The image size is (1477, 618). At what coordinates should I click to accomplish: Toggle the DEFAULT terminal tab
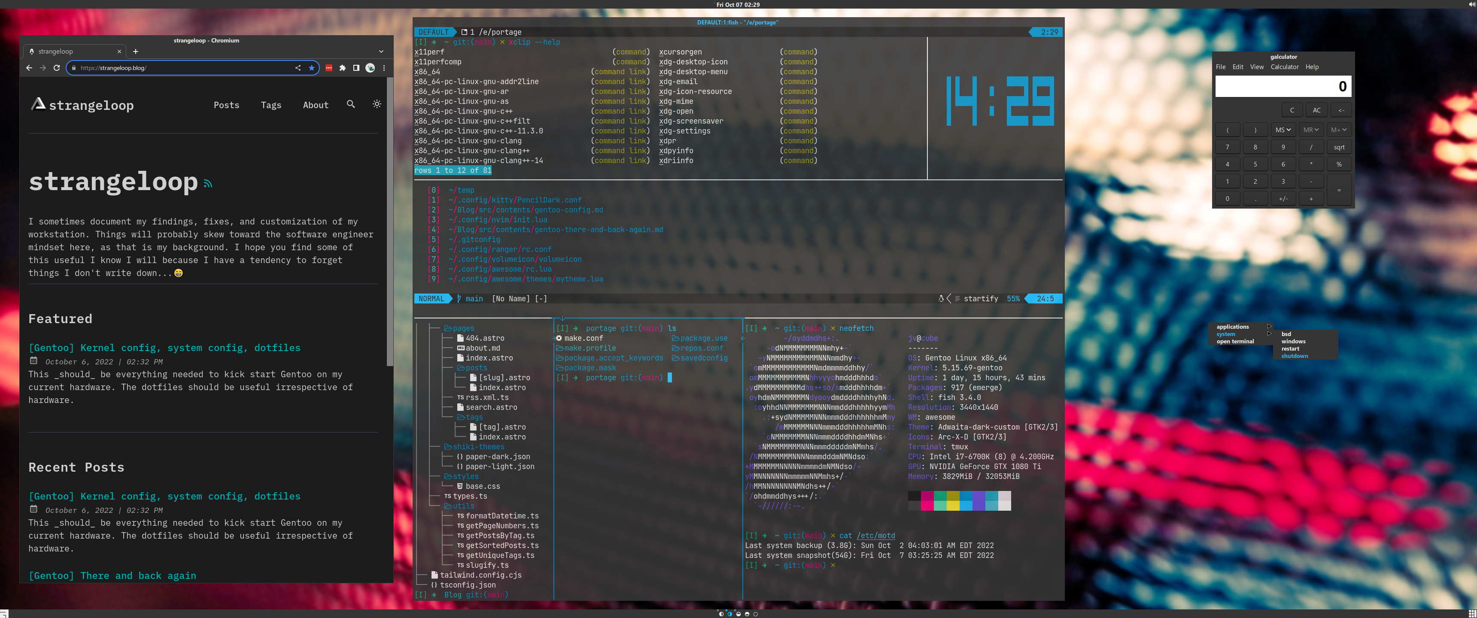point(434,32)
